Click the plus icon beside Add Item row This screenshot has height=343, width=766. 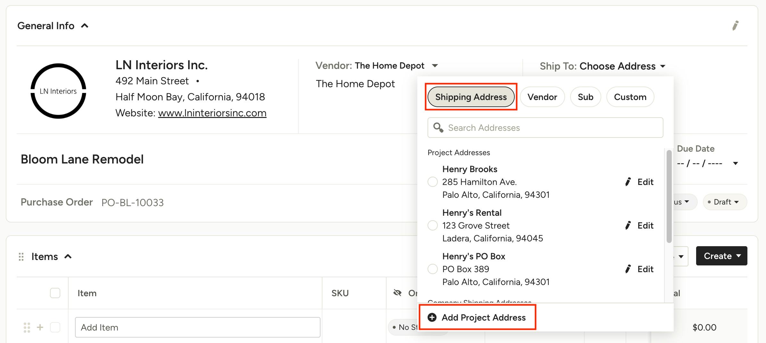click(40, 327)
